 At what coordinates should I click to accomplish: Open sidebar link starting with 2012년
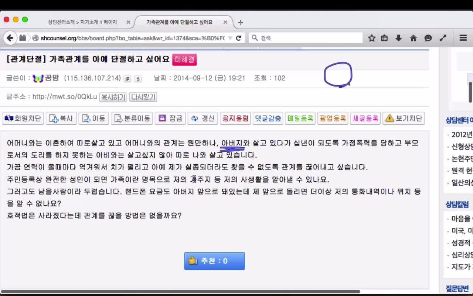click(x=462, y=134)
